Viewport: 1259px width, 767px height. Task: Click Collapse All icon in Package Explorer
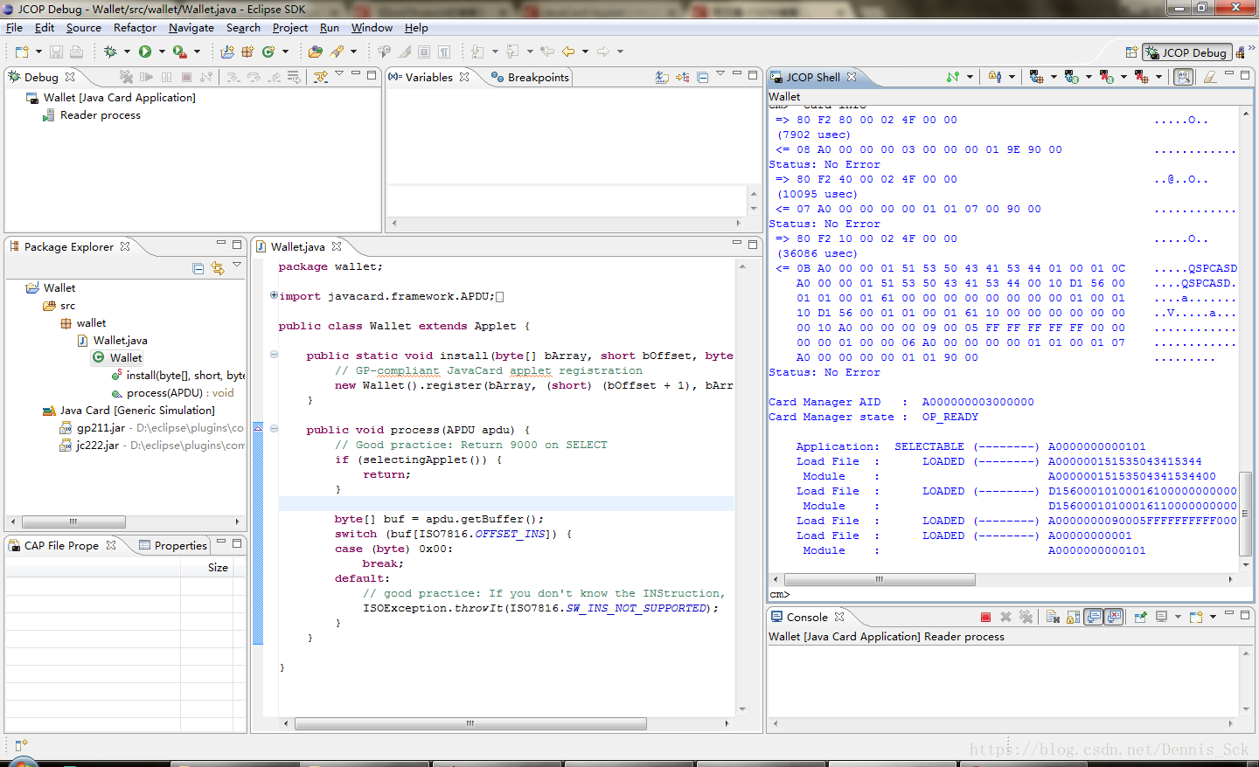coord(198,268)
